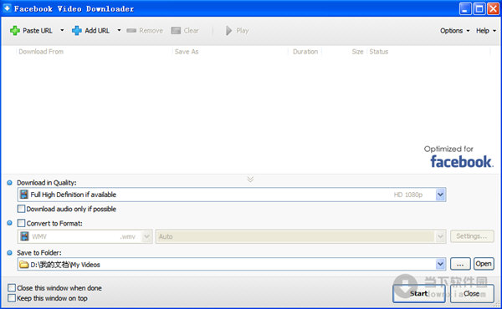Browse for folder with ... button

(460, 264)
